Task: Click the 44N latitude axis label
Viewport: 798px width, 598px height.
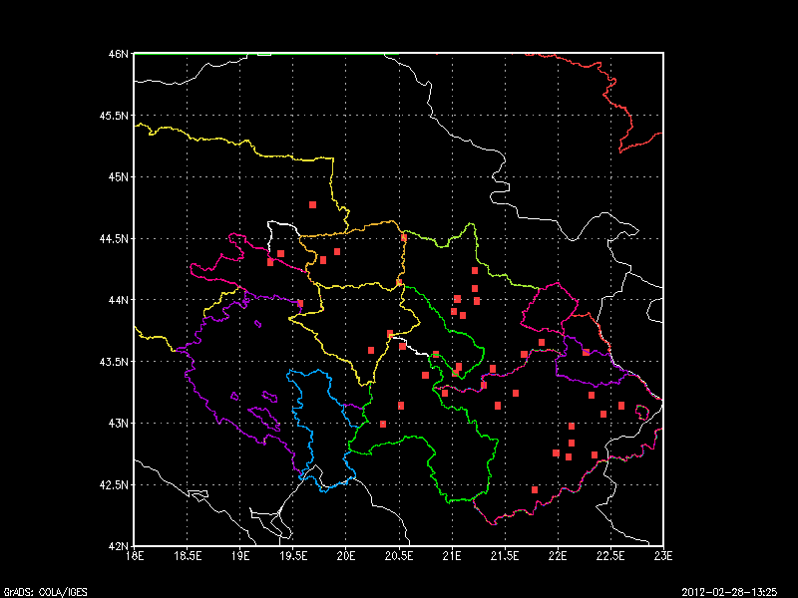Action: click(x=120, y=300)
